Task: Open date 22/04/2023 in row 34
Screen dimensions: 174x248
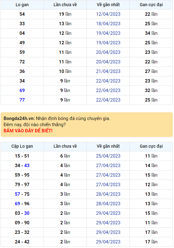Action: [x=108, y=81]
